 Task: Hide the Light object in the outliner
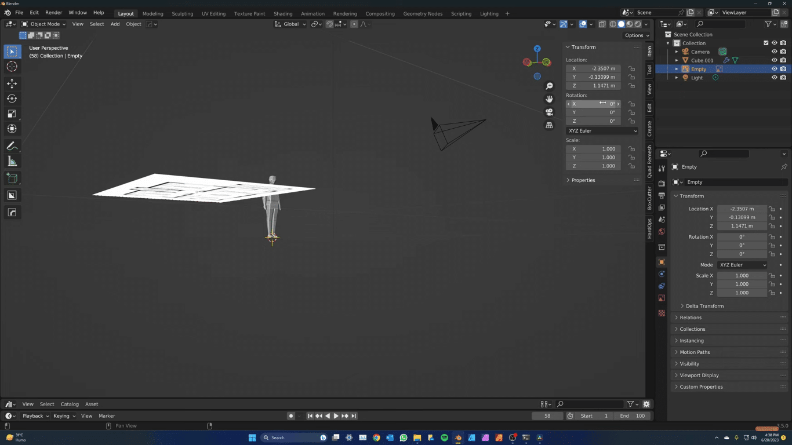click(775, 78)
